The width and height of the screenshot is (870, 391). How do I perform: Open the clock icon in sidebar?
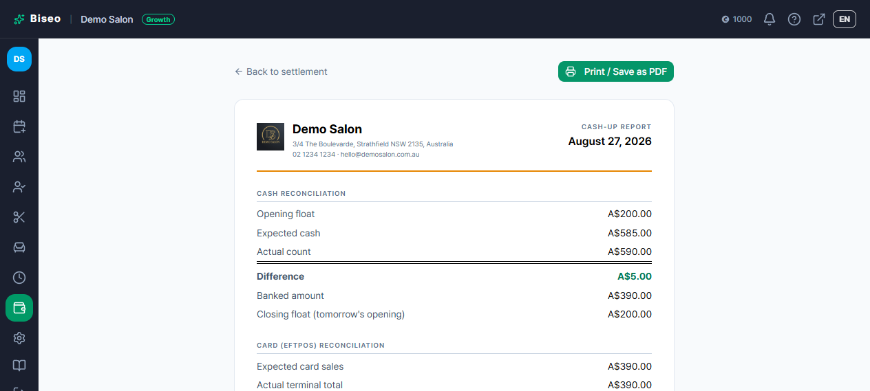(19, 278)
